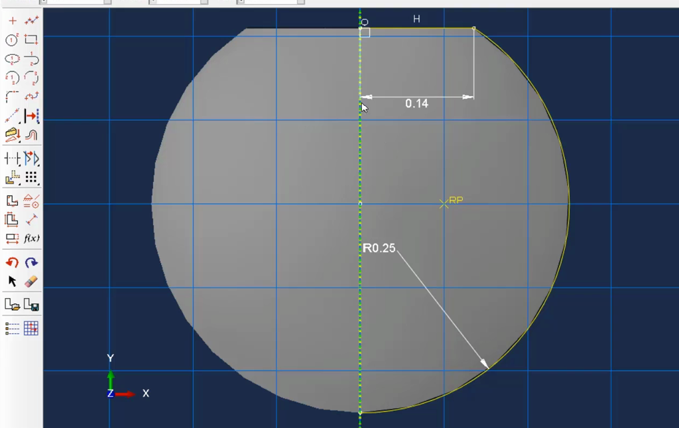The height and width of the screenshot is (428, 679).
Task: Select the R0.25 radius dimension label
Action: tap(379, 248)
